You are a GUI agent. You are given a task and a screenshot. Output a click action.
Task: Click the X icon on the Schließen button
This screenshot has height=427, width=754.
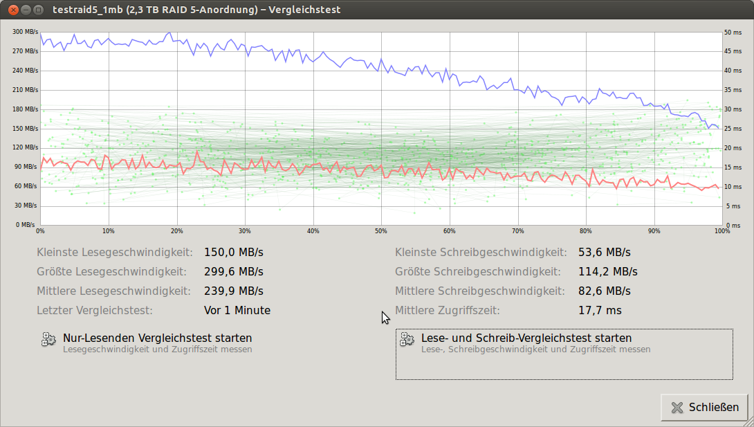coord(677,408)
